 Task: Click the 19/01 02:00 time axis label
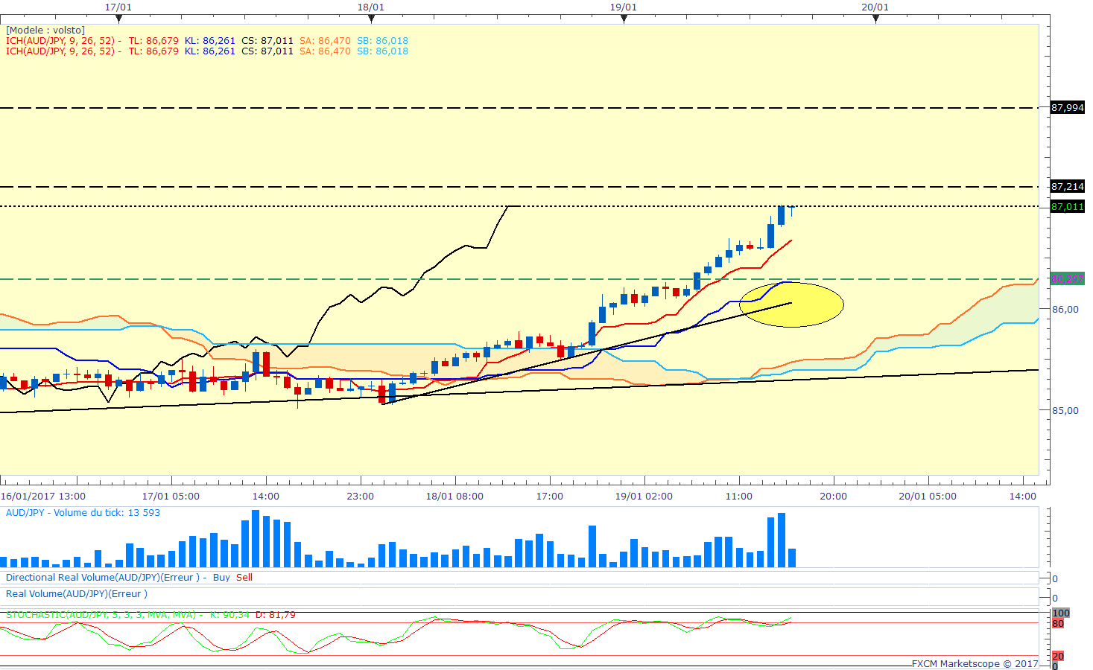pyautogui.click(x=644, y=497)
